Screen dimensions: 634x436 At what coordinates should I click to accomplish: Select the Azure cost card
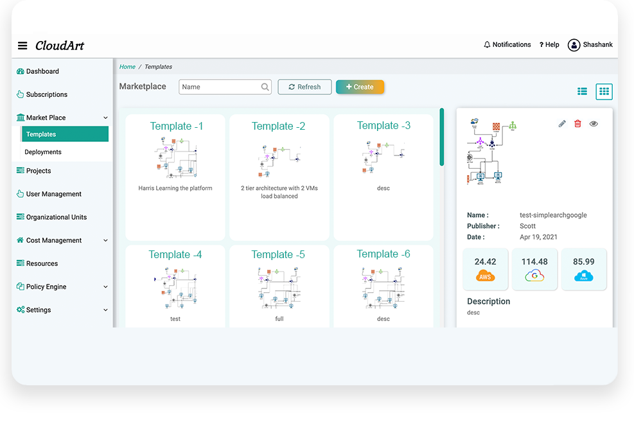click(x=583, y=269)
